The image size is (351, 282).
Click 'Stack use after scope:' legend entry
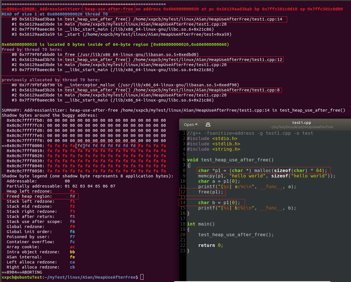click(41, 222)
